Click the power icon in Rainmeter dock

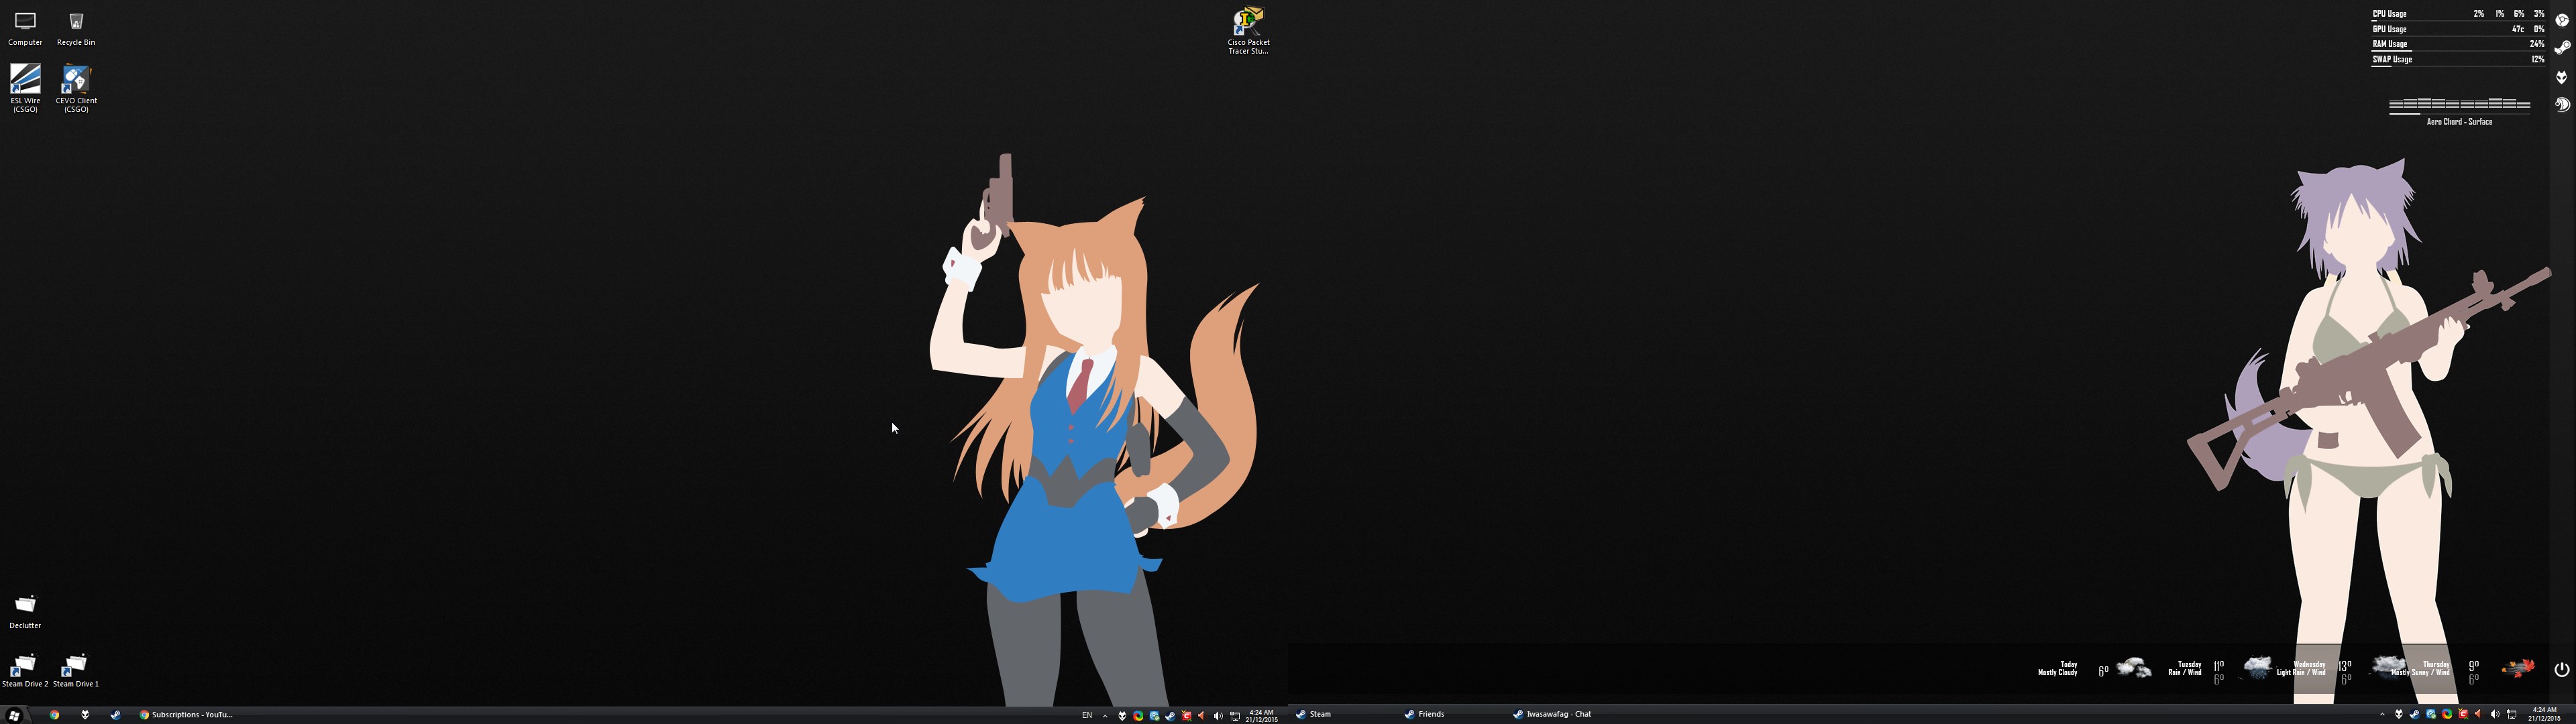coord(2562,669)
